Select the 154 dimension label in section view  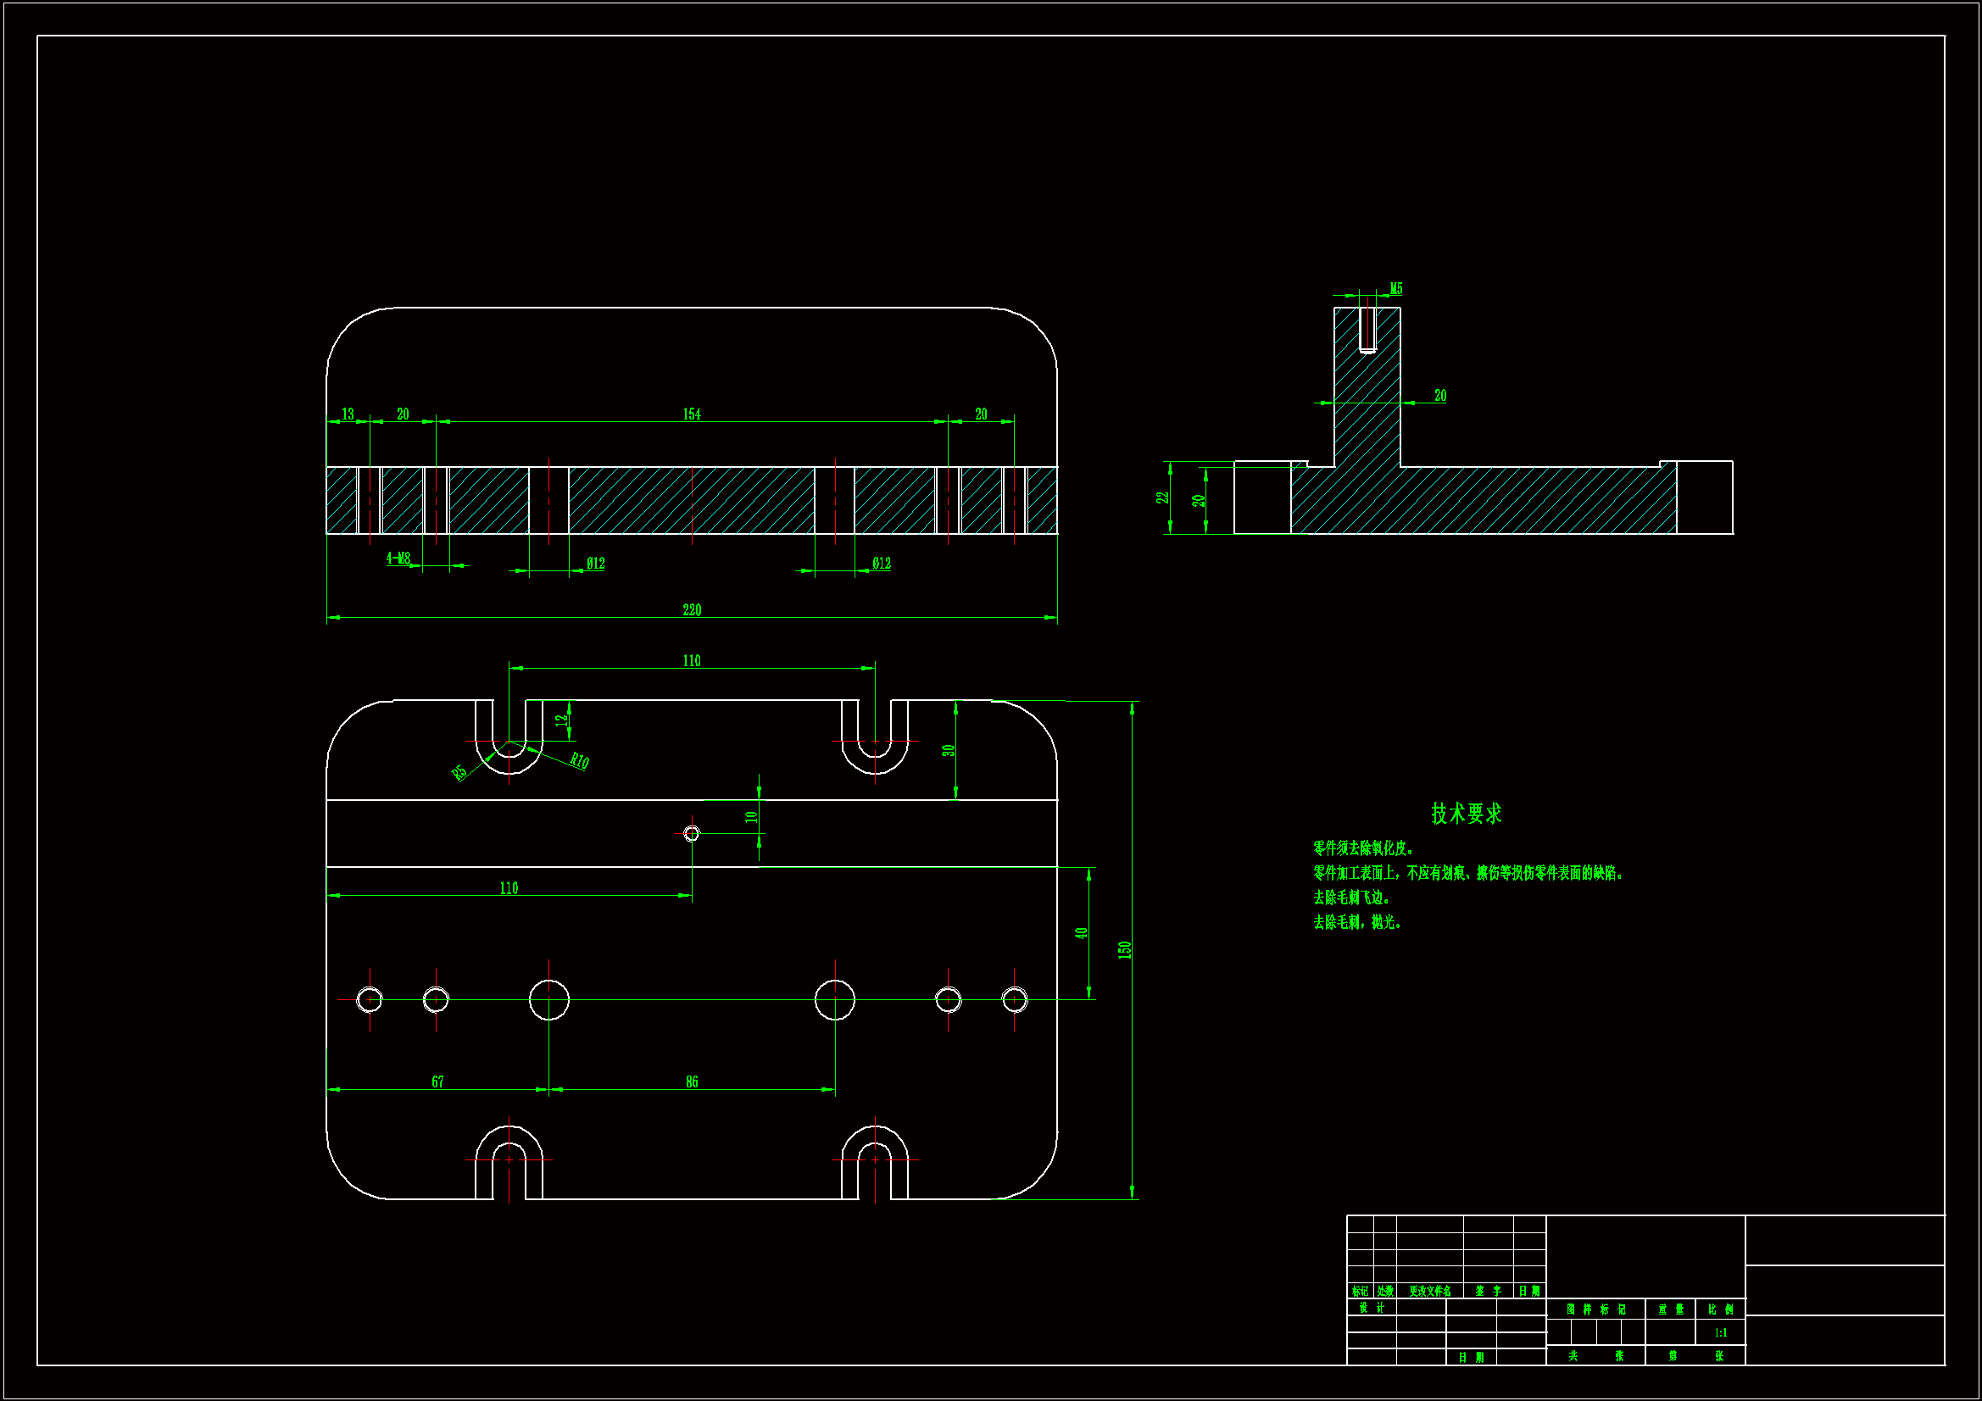(692, 414)
